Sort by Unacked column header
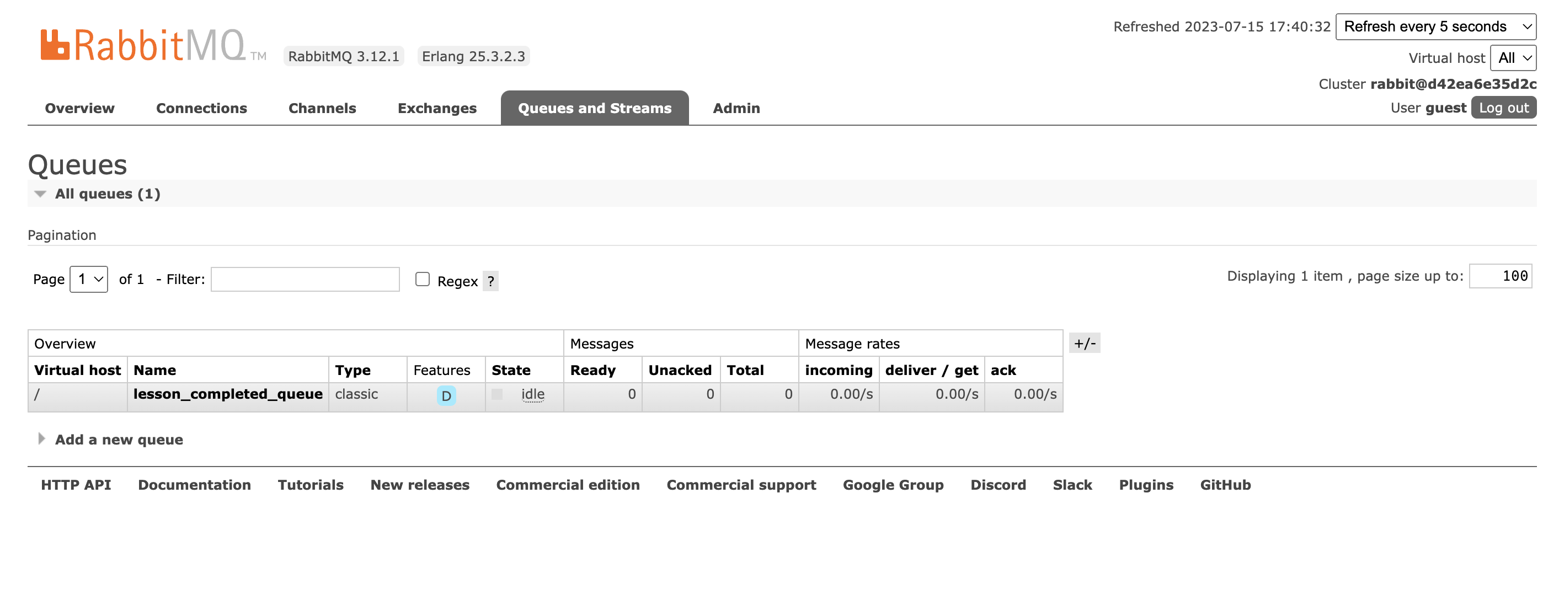This screenshot has height=600, width=1559. pos(680,370)
